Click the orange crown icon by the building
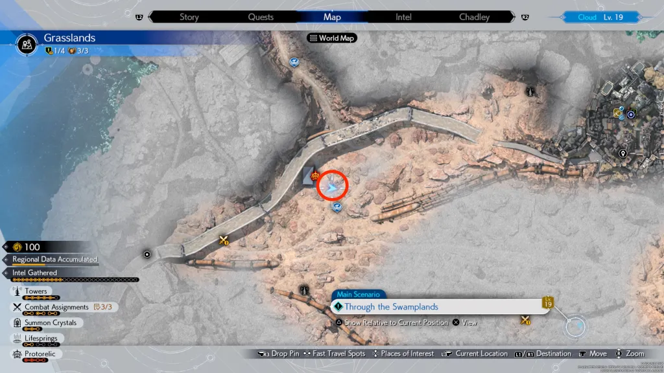The image size is (664, 373). coord(316,175)
